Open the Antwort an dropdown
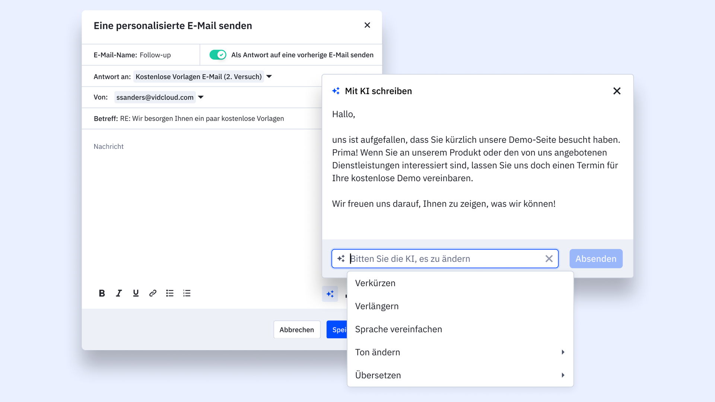Viewport: 715px width, 402px height. 269,77
